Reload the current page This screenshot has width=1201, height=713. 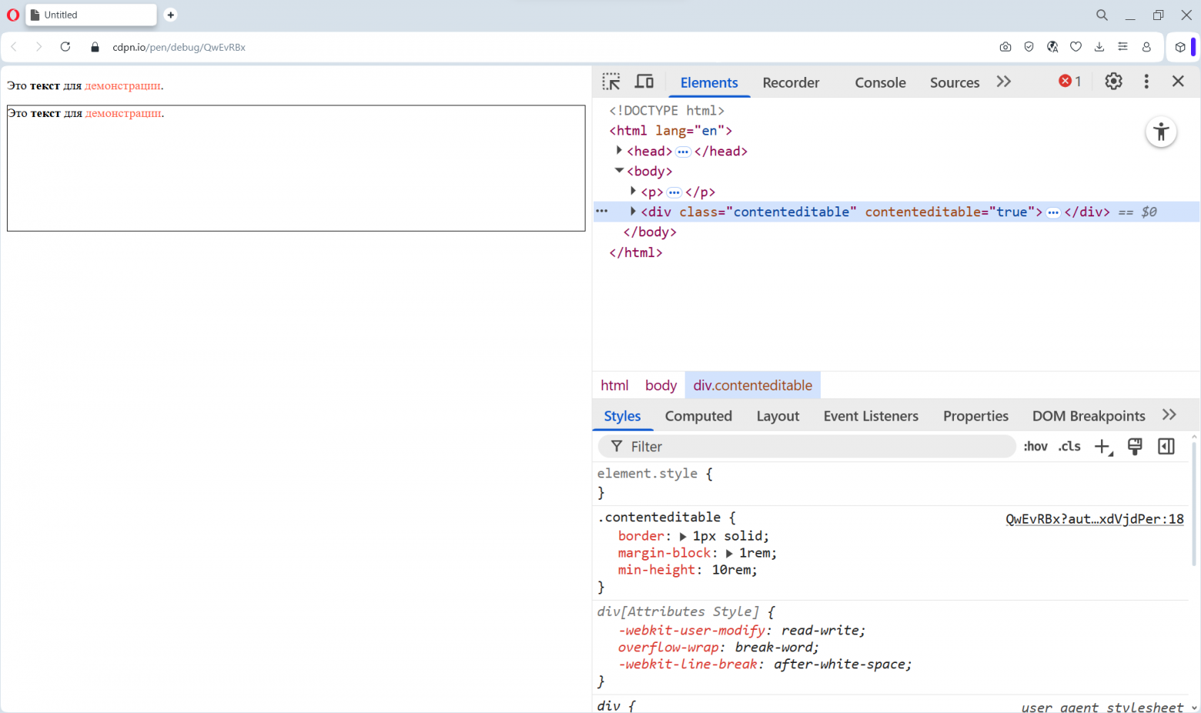[x=65, y=47]
